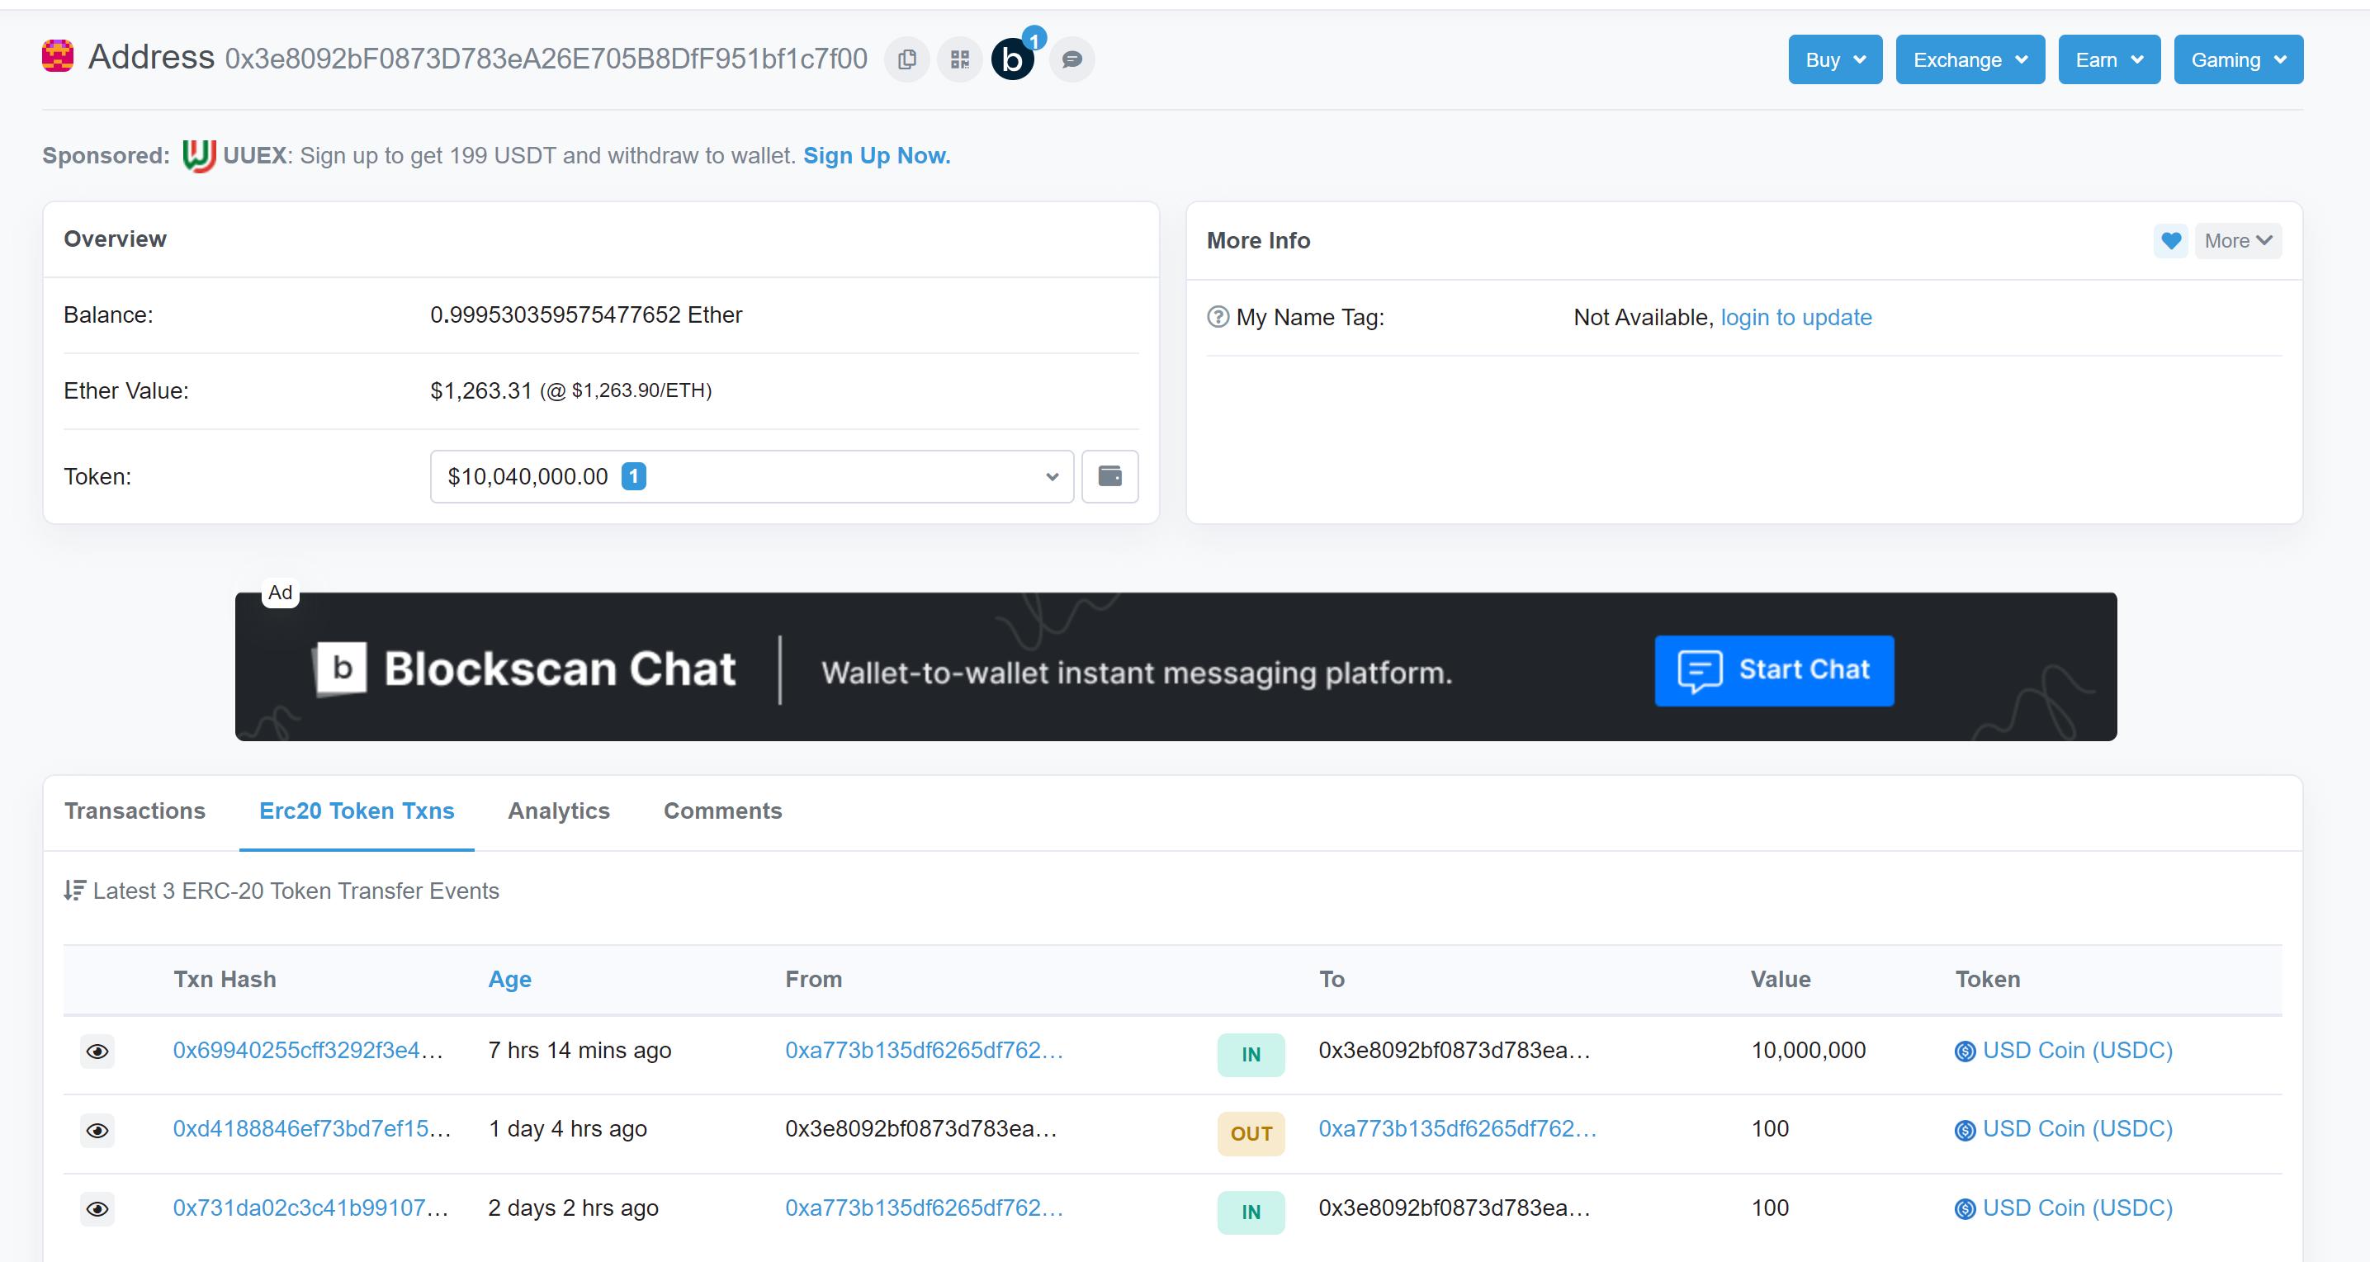Open Blockscan chat 'b' icon
The width and height of the screenshot is (2370, 1262).
pyautogui.click(x=1012, y=59)
